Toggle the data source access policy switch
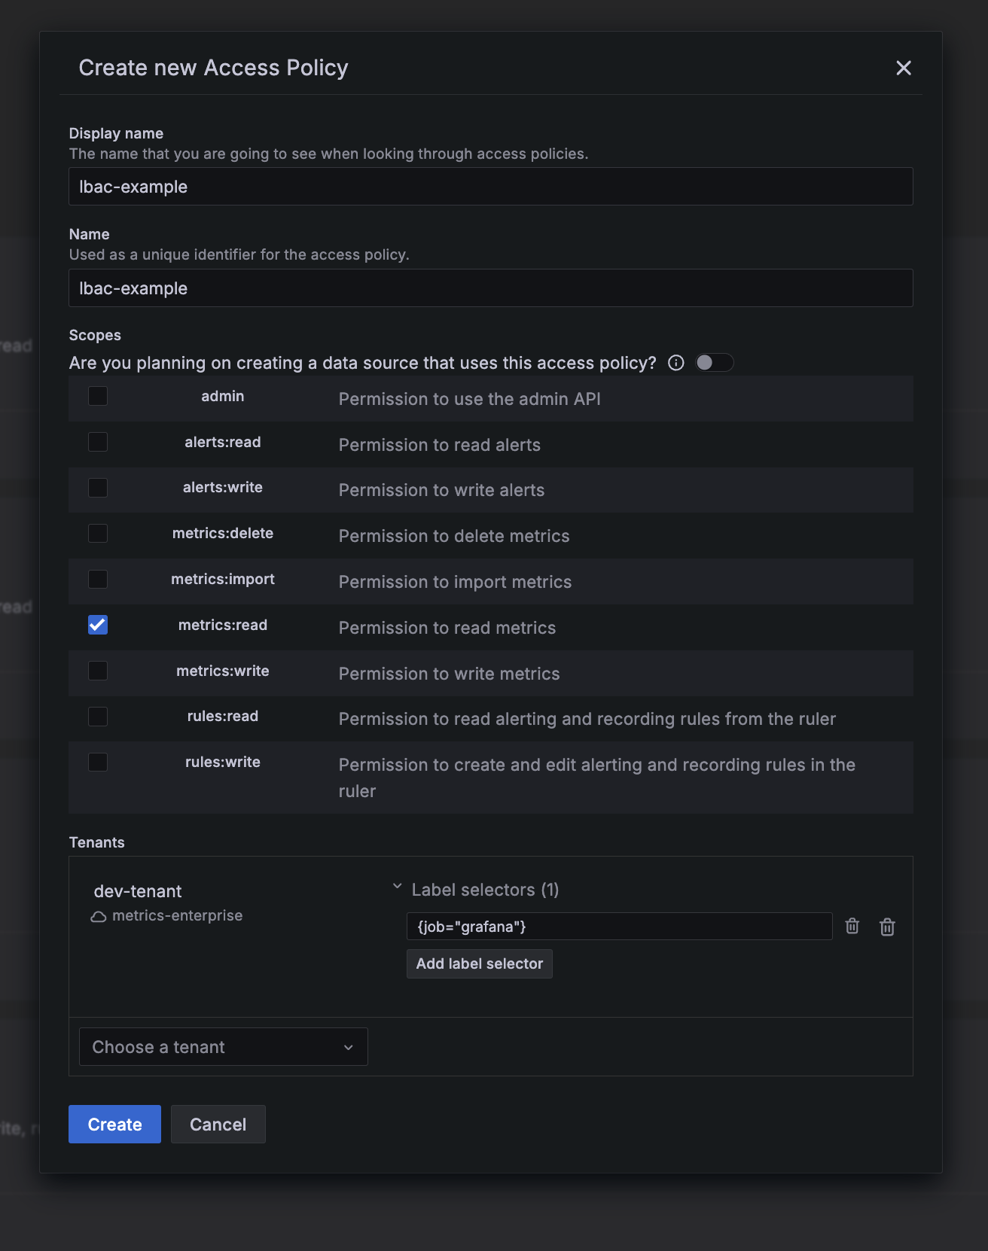The height and width of the screenshot is (1251, 988). (x=714, y=363)
